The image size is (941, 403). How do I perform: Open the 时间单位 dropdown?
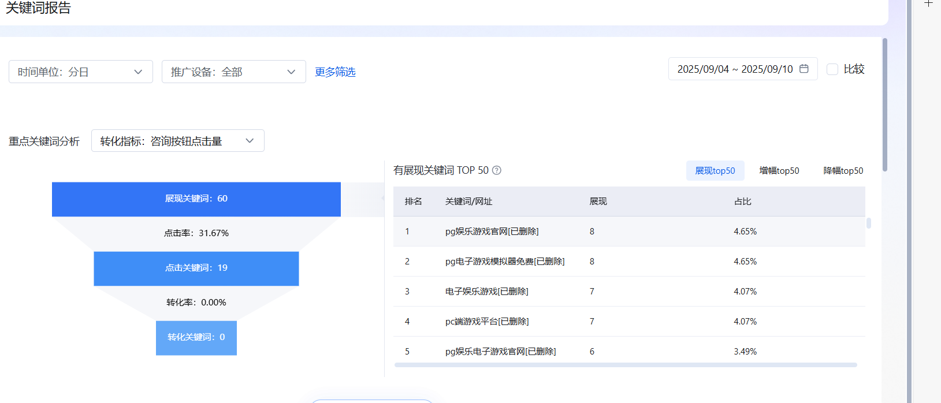point(81,72)
